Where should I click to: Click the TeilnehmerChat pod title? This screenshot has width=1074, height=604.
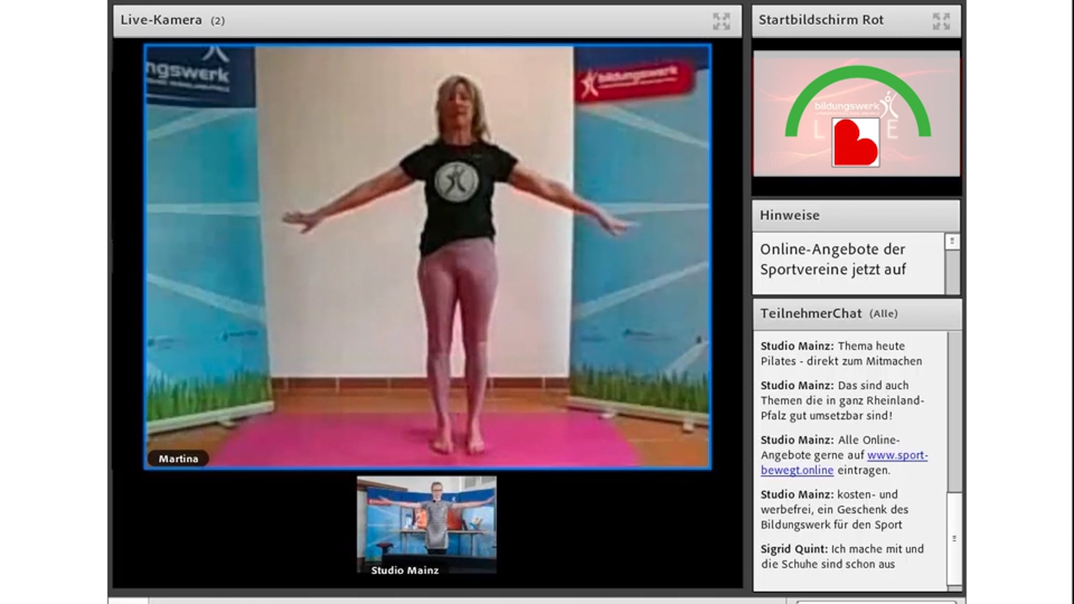point(811,314)
